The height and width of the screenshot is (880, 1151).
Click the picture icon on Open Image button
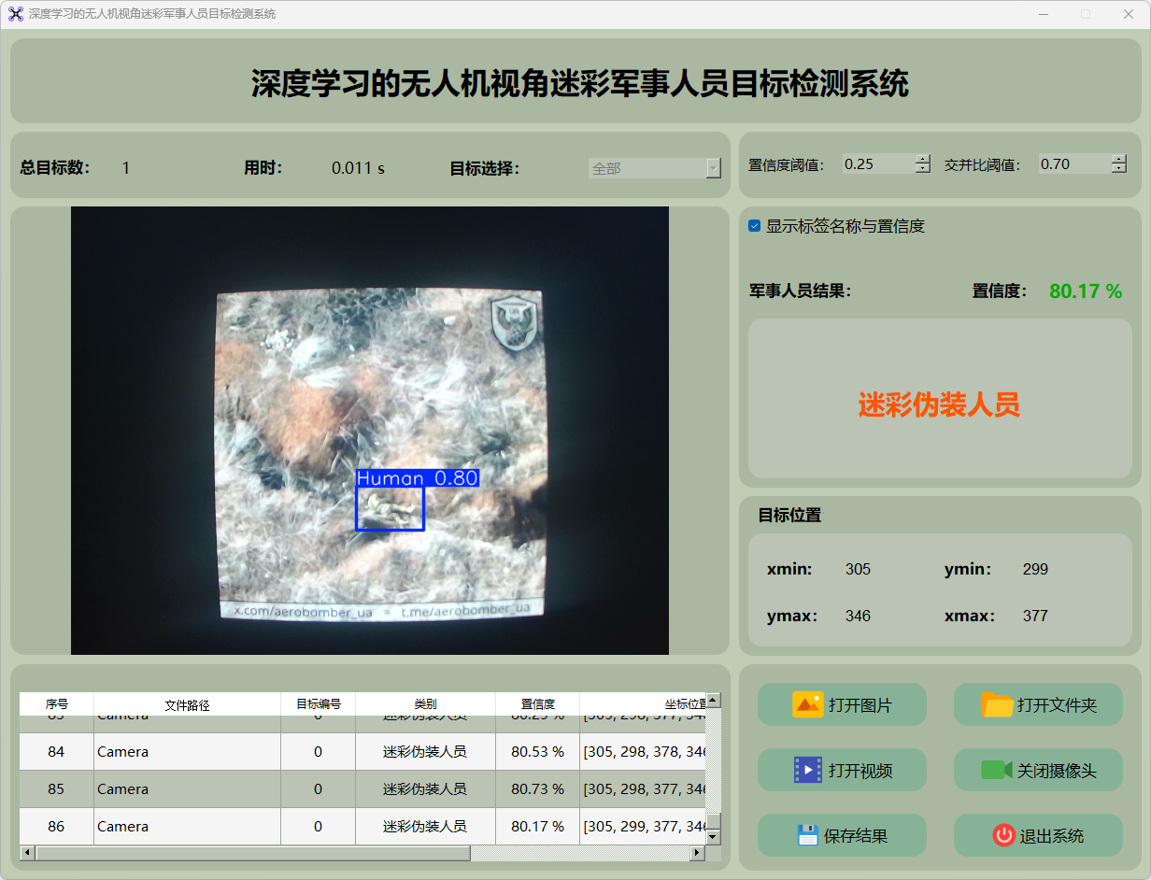click(x=807, y=704)
